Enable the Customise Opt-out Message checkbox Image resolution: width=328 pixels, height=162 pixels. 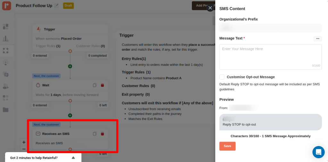click(x=222, y=77)
